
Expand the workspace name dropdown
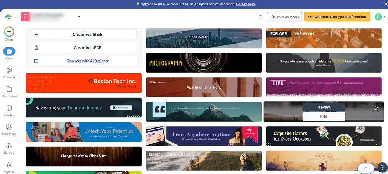[79, 16]
